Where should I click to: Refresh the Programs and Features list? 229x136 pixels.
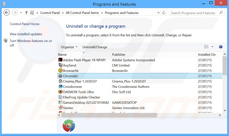164,13
